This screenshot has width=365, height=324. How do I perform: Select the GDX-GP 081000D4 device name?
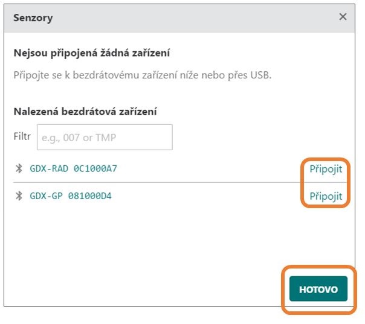(71, 196)
